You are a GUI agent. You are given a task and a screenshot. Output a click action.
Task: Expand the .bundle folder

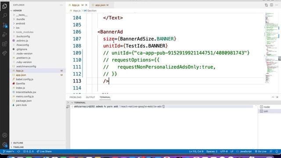point(21,19)
